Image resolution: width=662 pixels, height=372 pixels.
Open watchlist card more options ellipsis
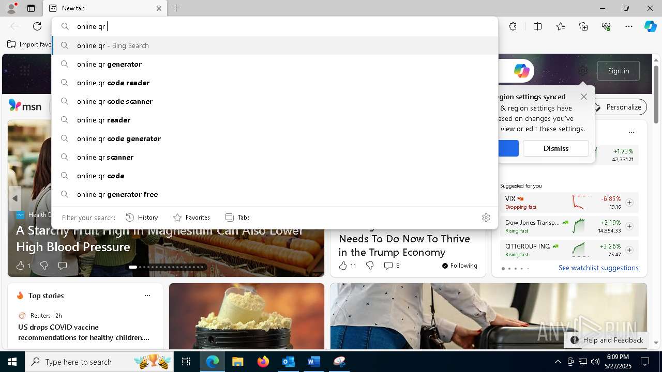(631, 132)
